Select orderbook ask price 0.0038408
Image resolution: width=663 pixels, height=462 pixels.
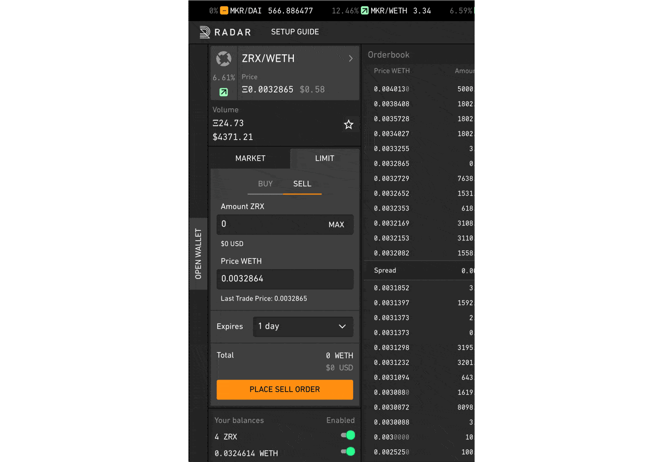pos(392,104)
